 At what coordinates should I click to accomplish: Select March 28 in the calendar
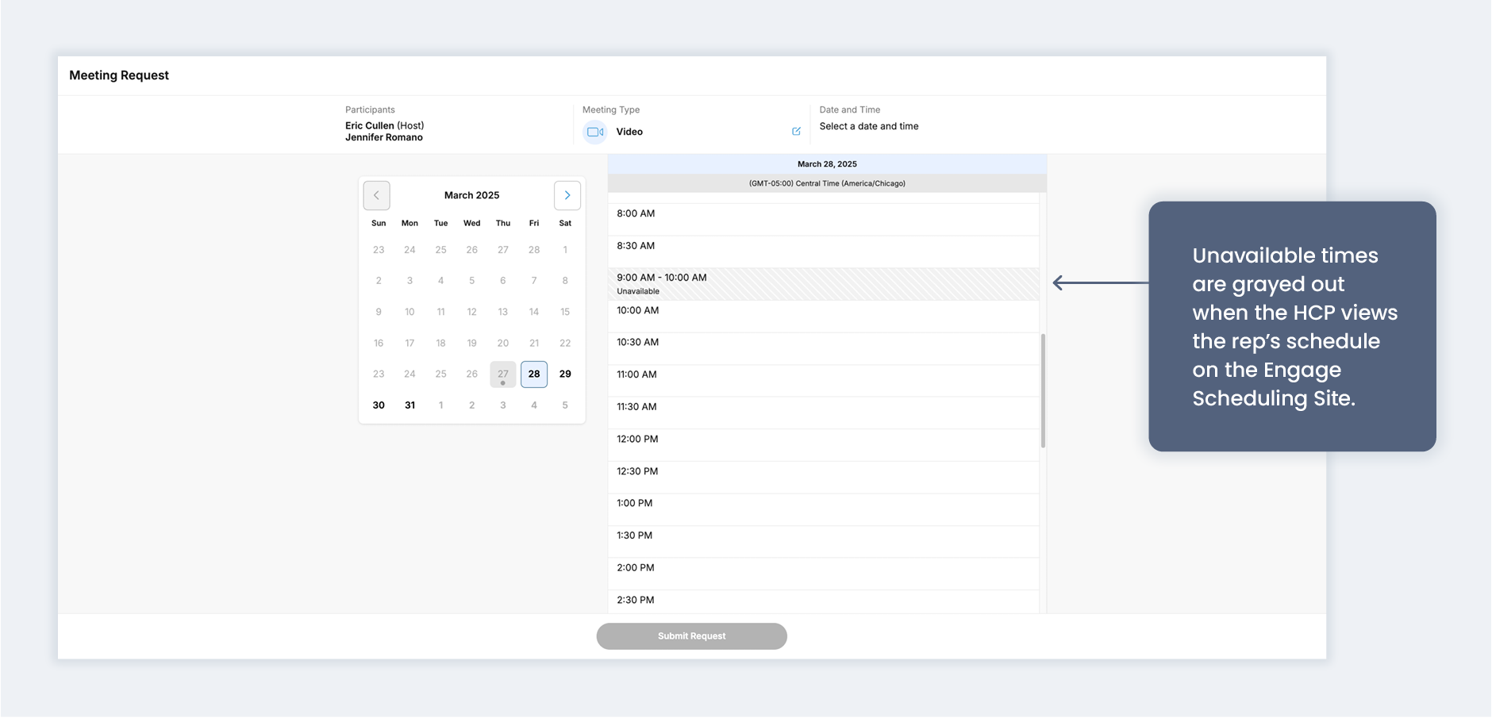pyautogui.click(x=534, y=374)
